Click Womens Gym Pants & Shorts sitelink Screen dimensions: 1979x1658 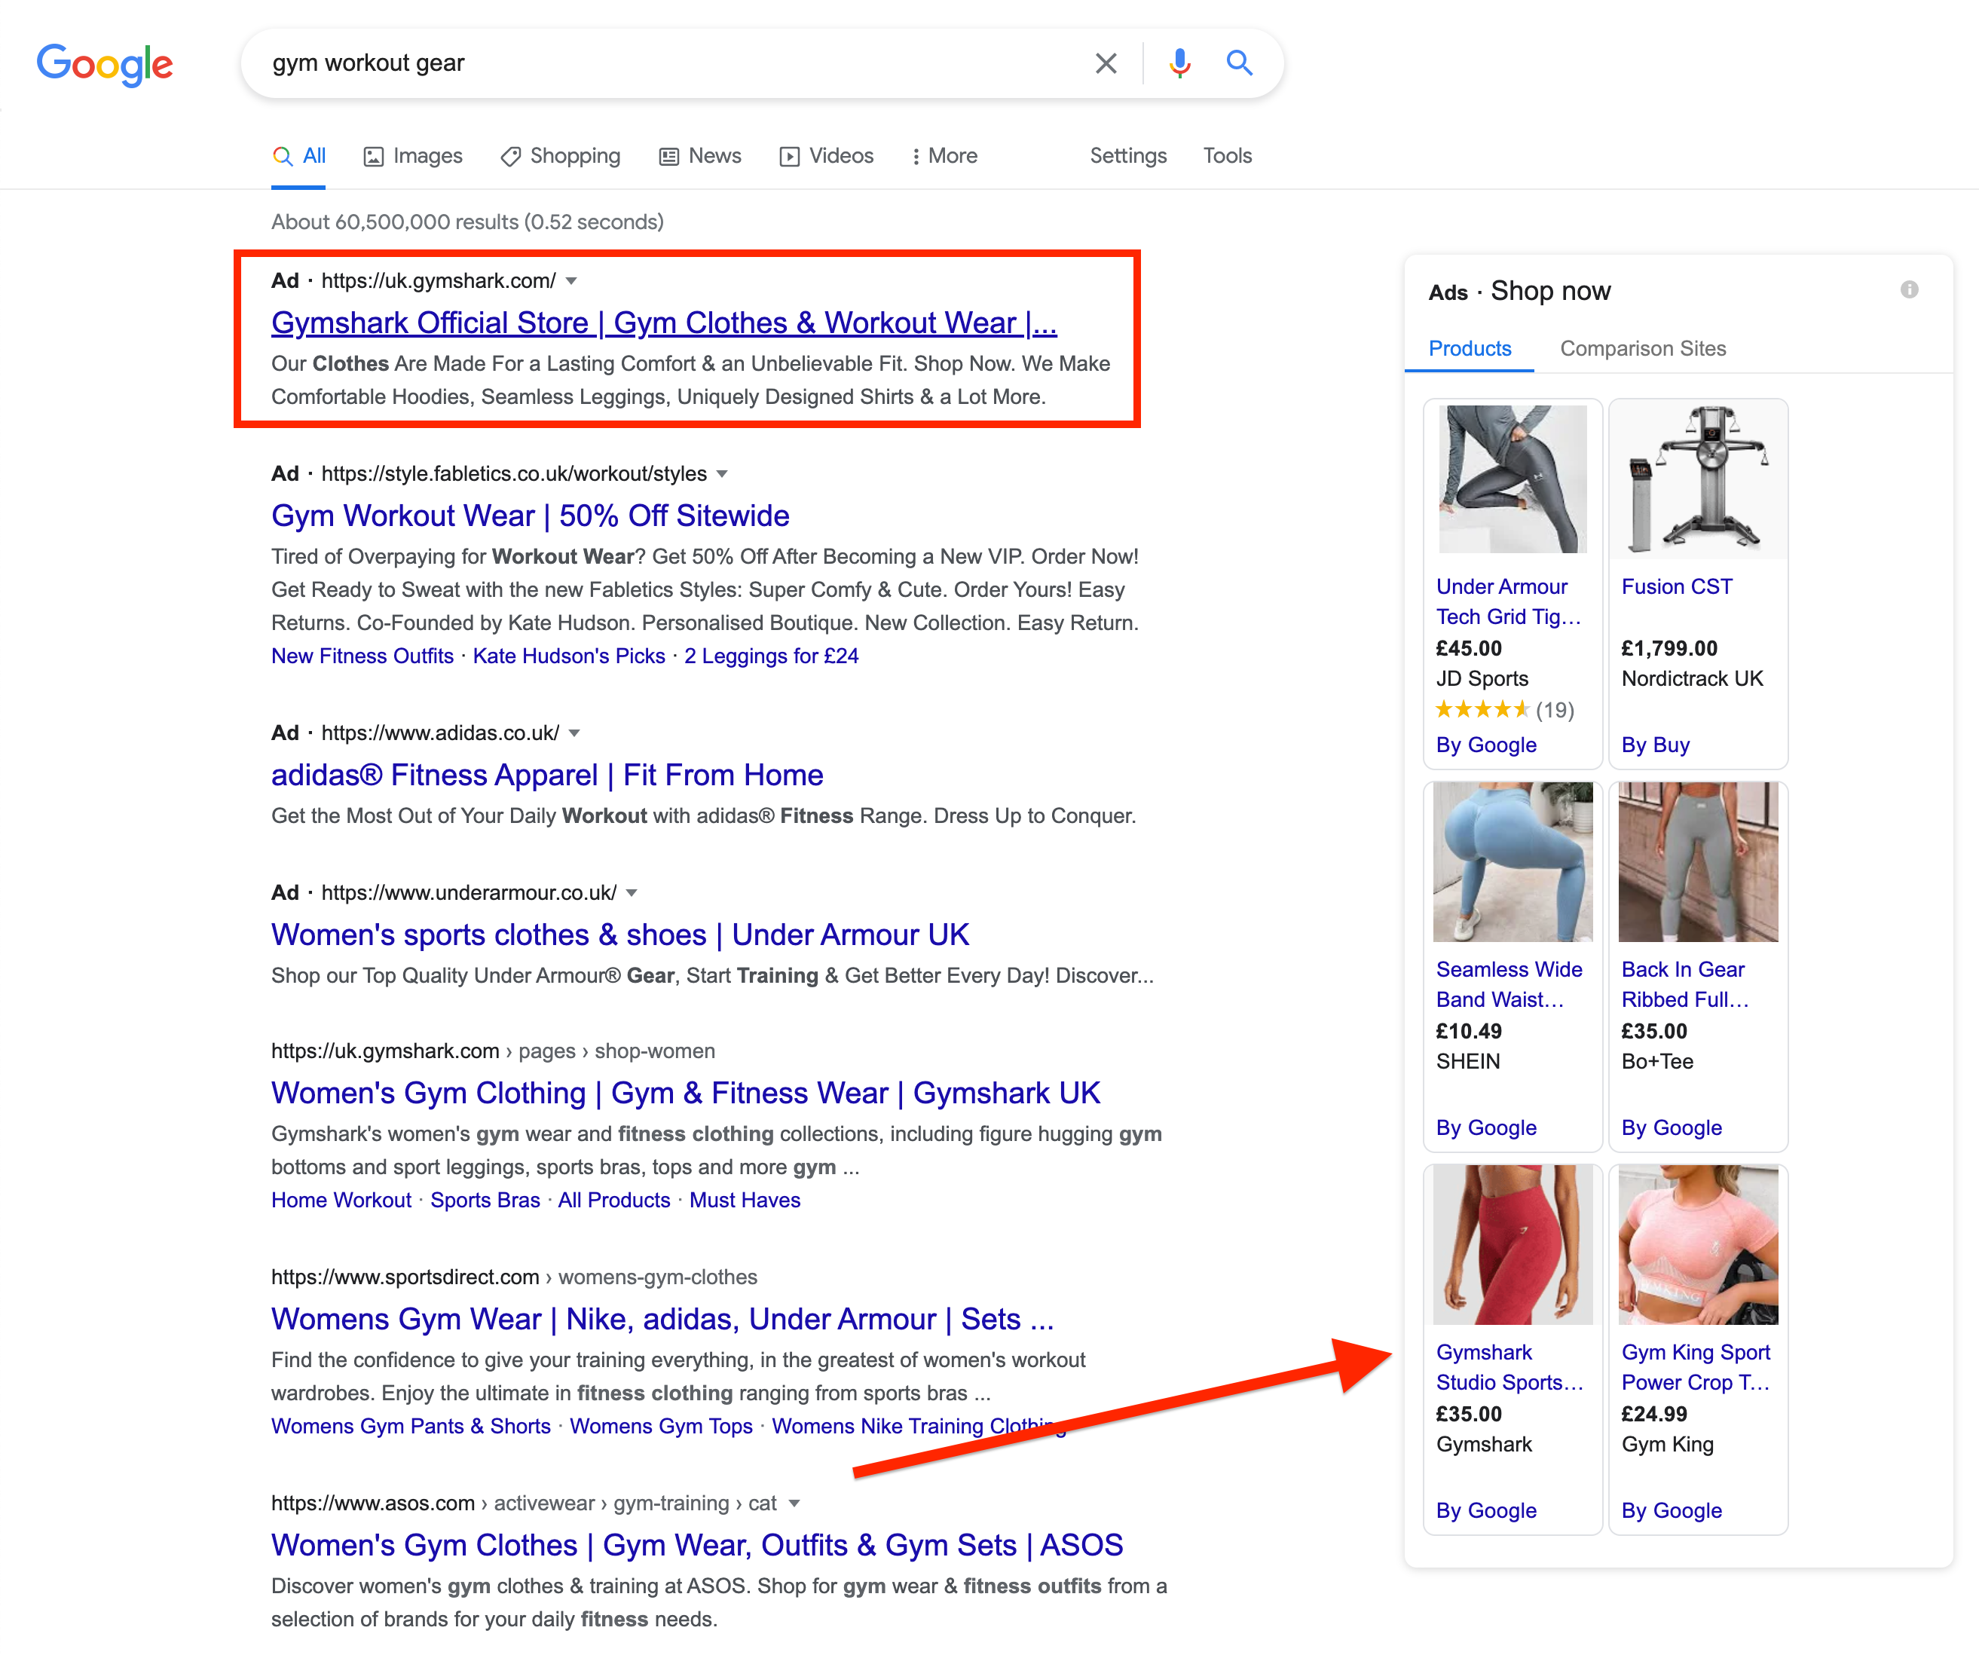coord(411,1427)
